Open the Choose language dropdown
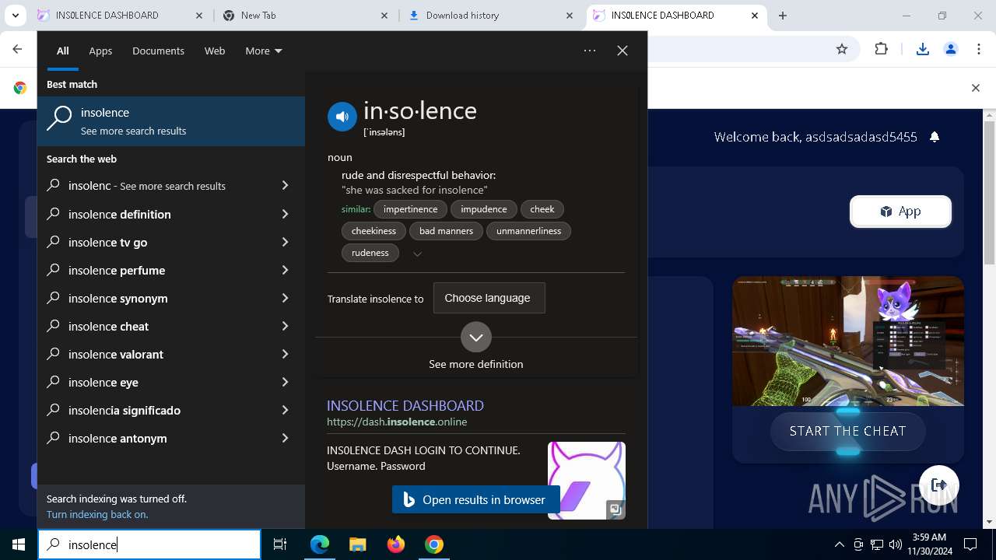Viewport: 996px width, 560px height. [x=489, y=298]
